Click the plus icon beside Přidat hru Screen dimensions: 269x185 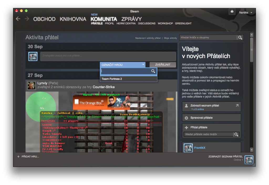pos(18,157)
